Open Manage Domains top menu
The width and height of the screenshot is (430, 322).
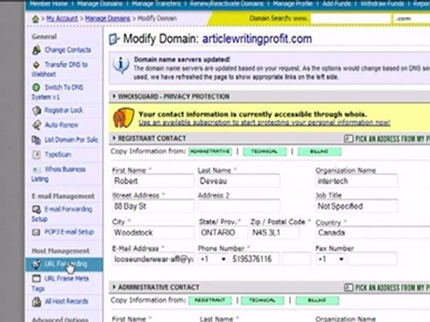pyautogui.click(x=100, y=4)
